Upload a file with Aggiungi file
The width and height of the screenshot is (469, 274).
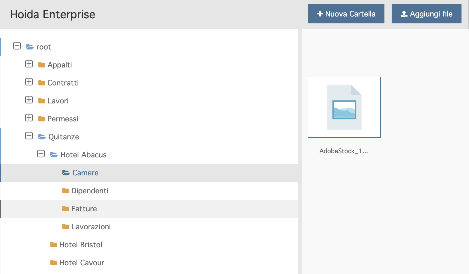pos(426,14)
